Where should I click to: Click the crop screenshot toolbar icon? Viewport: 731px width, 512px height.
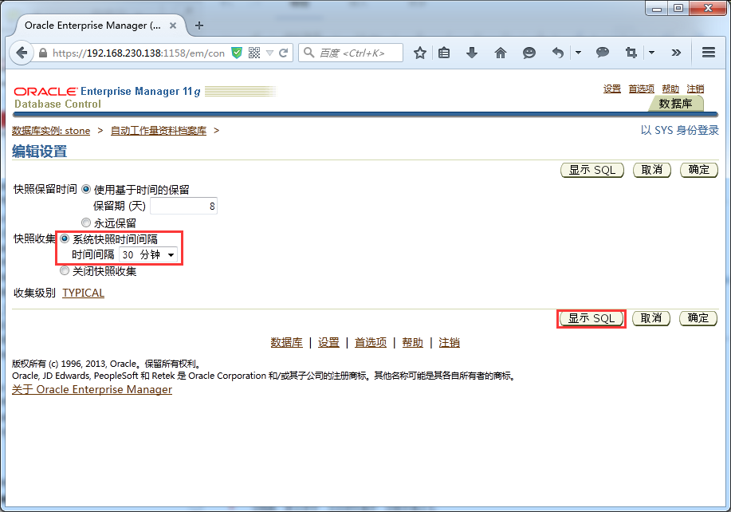pos(631,53)
